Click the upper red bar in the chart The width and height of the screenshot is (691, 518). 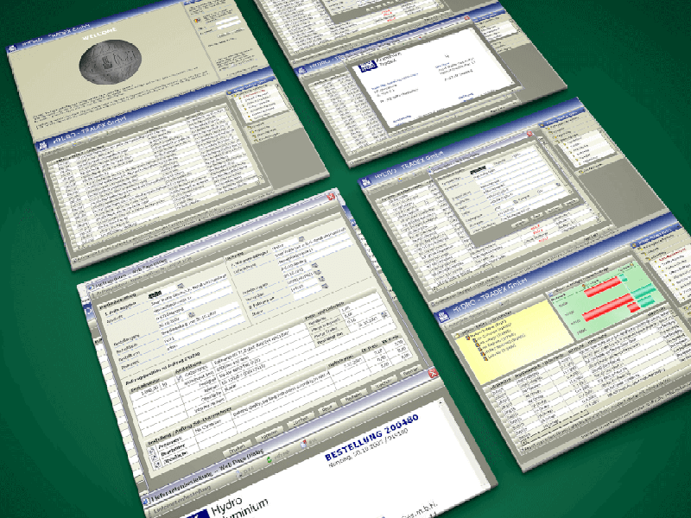point(604,285)
